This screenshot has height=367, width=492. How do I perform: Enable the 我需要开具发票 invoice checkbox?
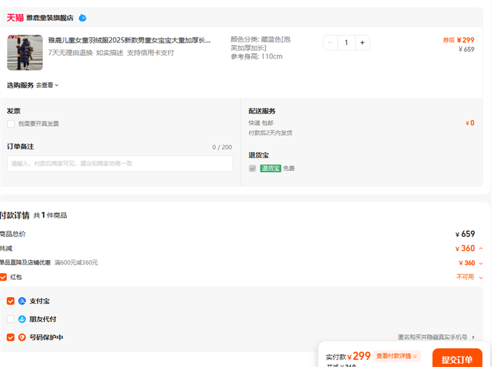(x=11, y=124)
